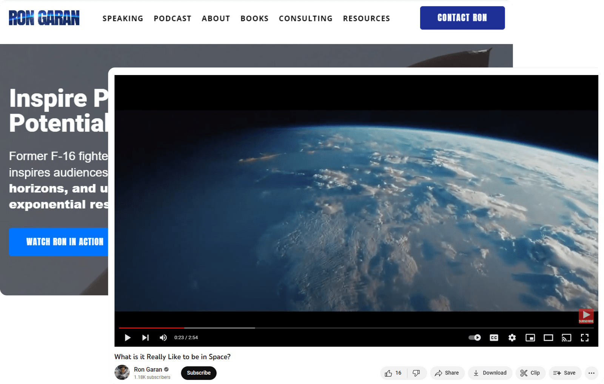Toggle the autoplay switch

point(475,338)
